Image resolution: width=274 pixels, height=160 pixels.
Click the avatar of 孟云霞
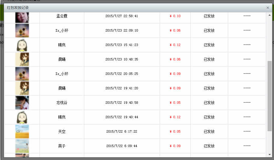pos(22,17)
